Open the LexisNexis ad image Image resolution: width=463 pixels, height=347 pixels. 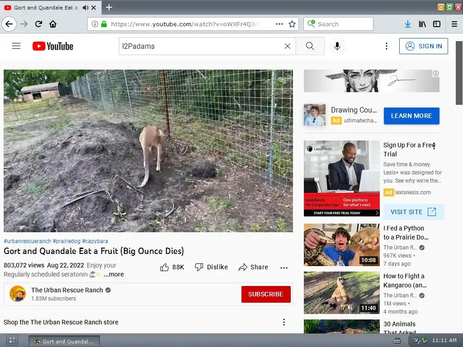[x=342, y=178]
